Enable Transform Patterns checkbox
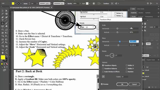The image size is (160, 90). coord(103,68)
